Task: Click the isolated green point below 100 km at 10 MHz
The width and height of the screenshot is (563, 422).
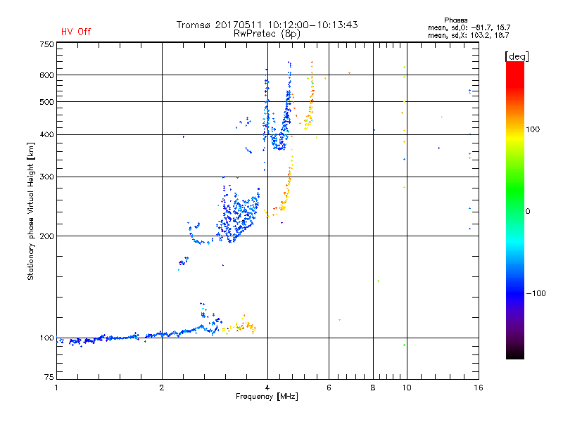Action: coord(404,345)
